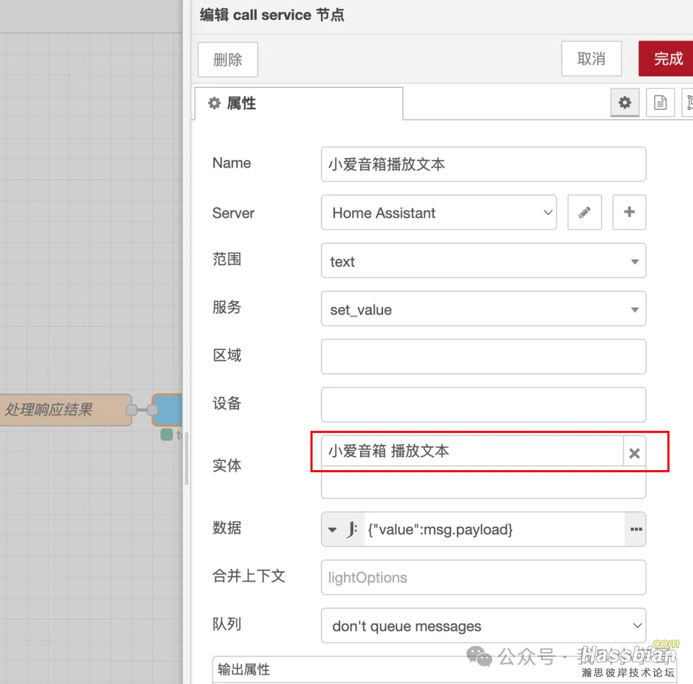Open the 队列 queue messages dropdown
Screen dimensions: 693x684
483,626
